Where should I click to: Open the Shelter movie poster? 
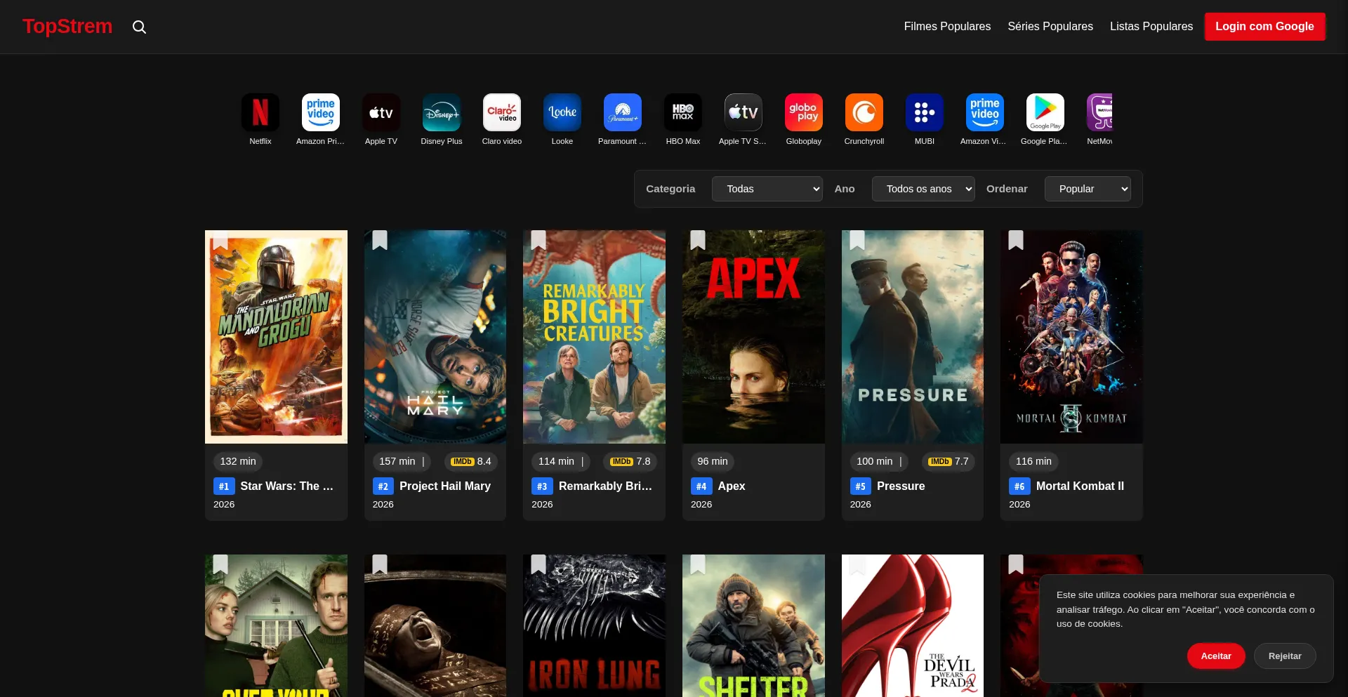point(753,625)
